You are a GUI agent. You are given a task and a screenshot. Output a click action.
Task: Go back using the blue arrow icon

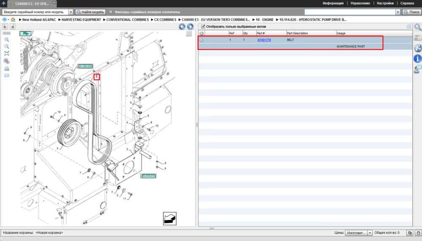click(x=4, y=19)
